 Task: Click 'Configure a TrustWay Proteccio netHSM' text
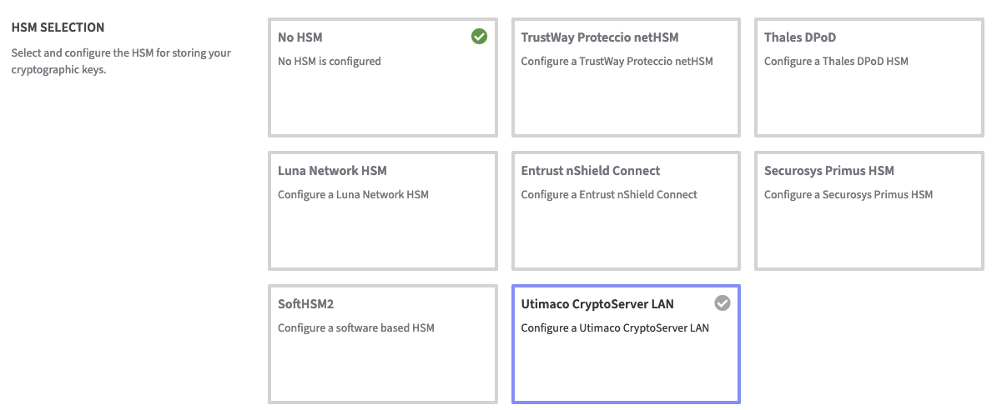(x=617, y=61)
